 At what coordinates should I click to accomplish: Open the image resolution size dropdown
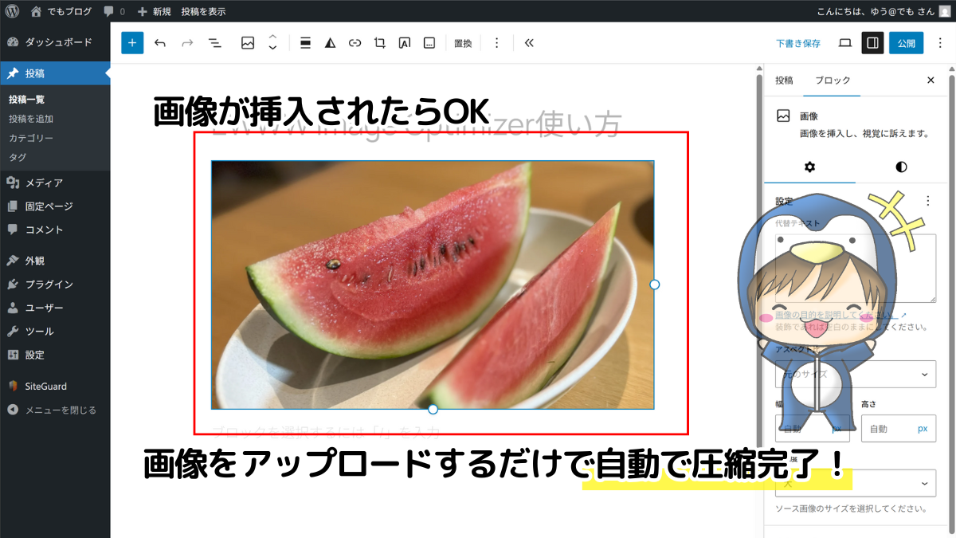856,483
